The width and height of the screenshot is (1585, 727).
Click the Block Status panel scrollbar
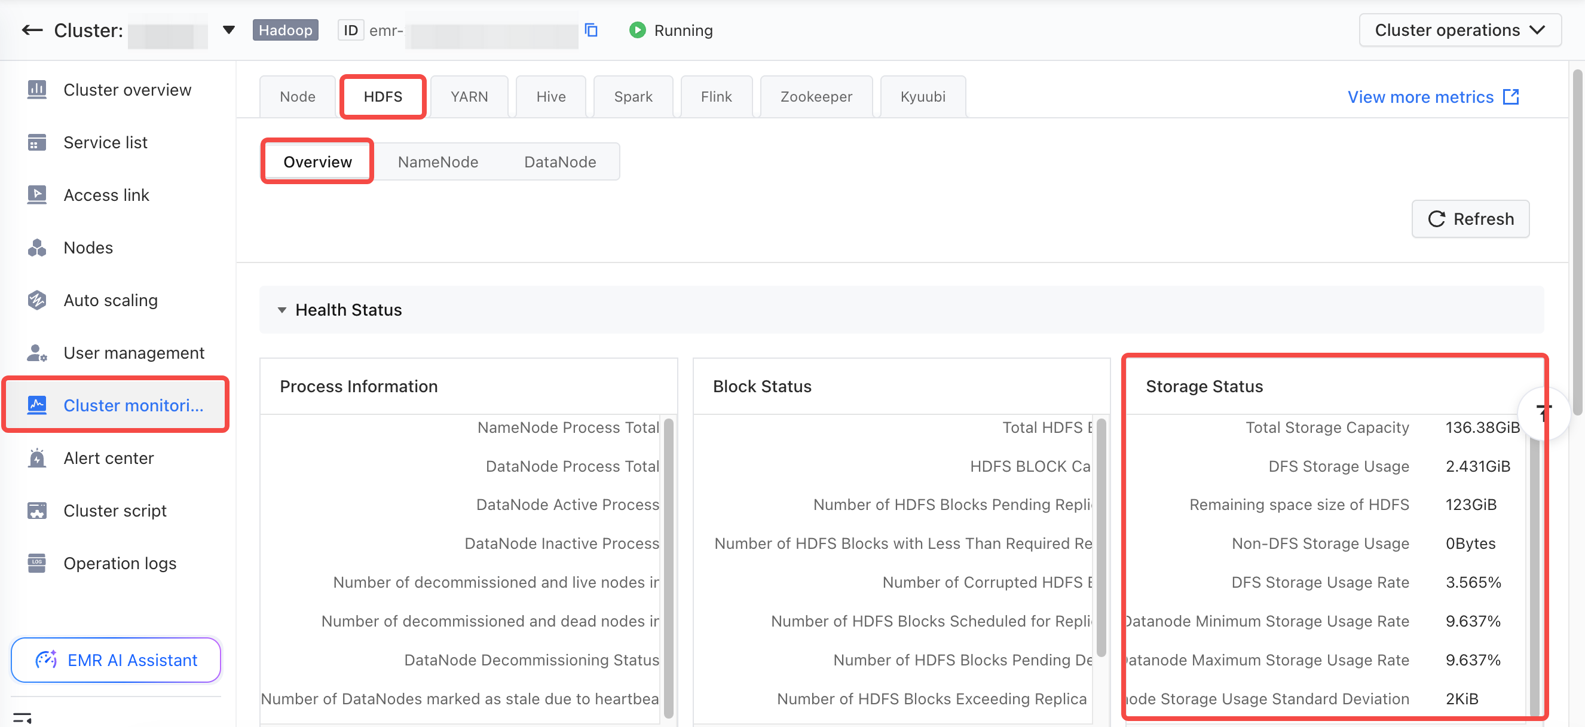click(1101, 537)
